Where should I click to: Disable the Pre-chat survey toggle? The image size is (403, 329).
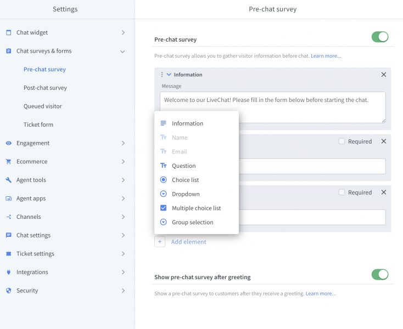379,37
